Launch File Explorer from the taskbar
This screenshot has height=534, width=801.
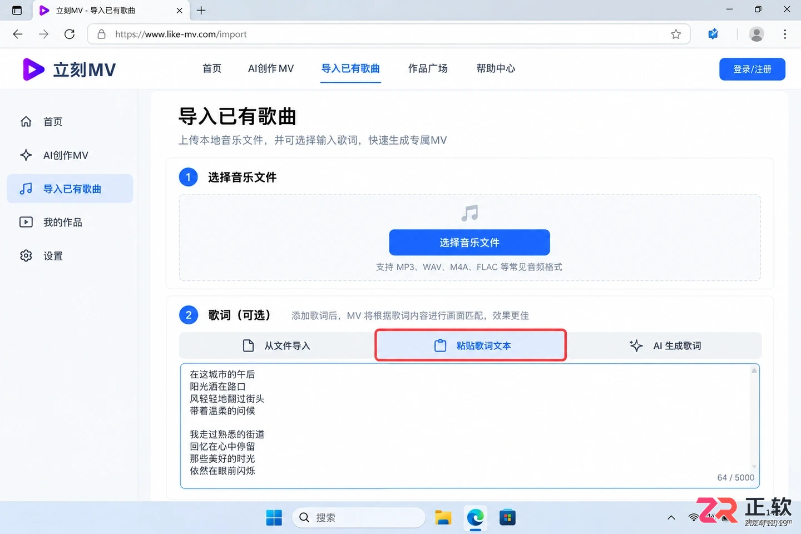(443, 518)
